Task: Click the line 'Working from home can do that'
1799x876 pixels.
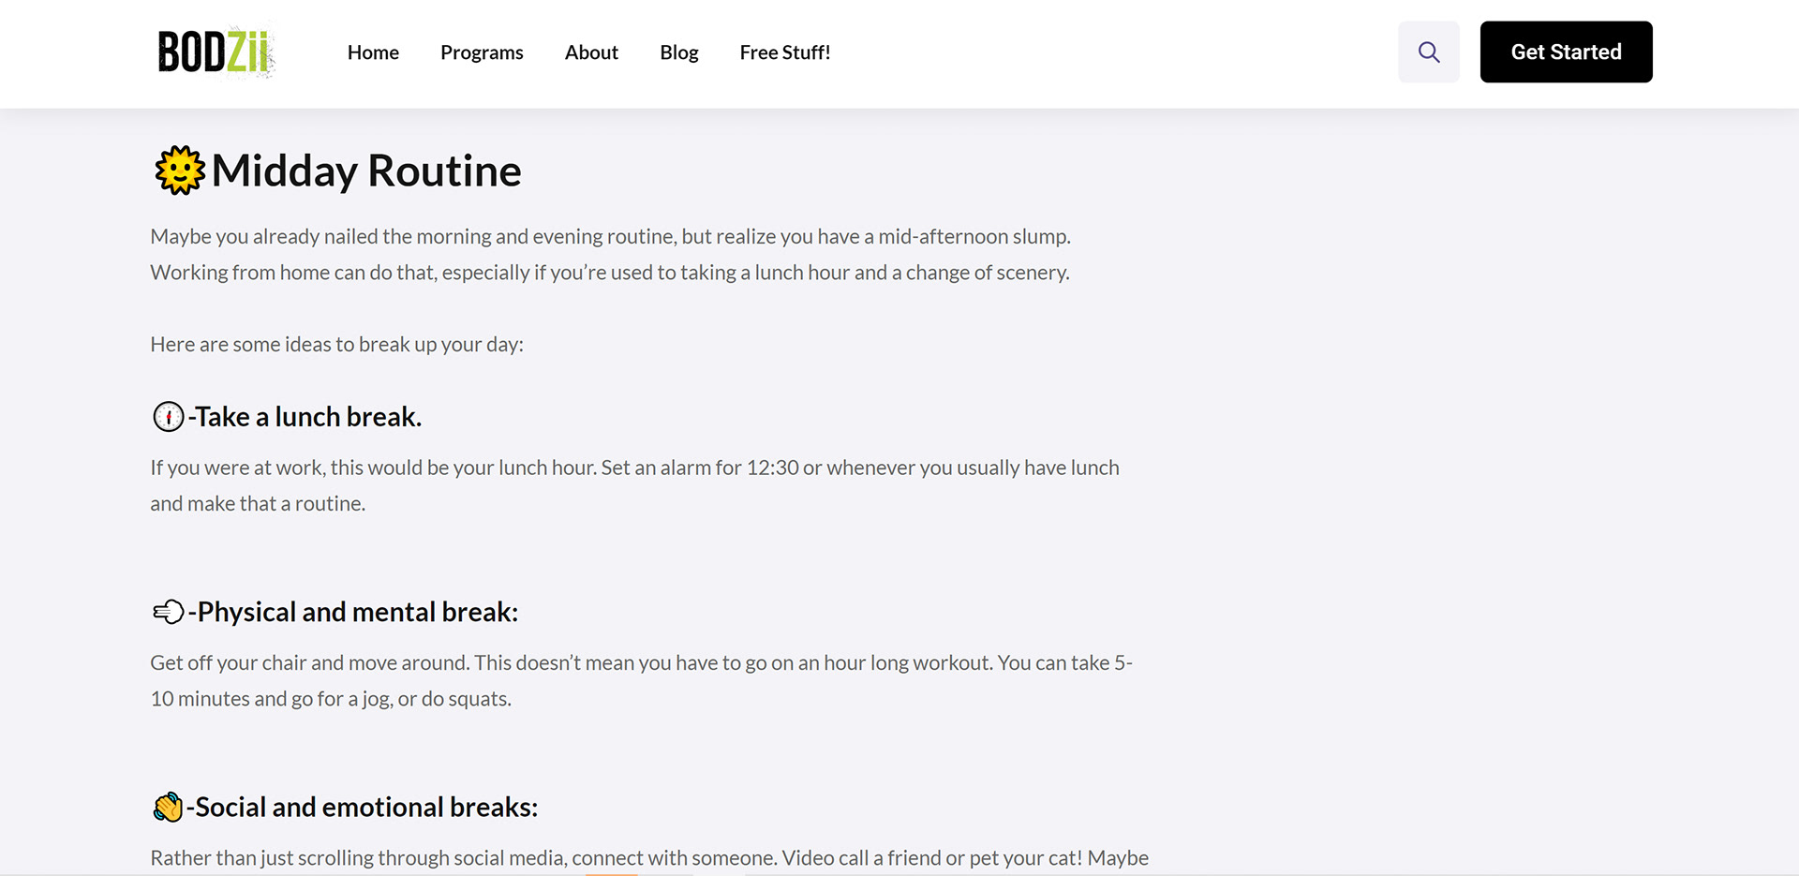Action: pyautogui.click(x=610, y=273)
